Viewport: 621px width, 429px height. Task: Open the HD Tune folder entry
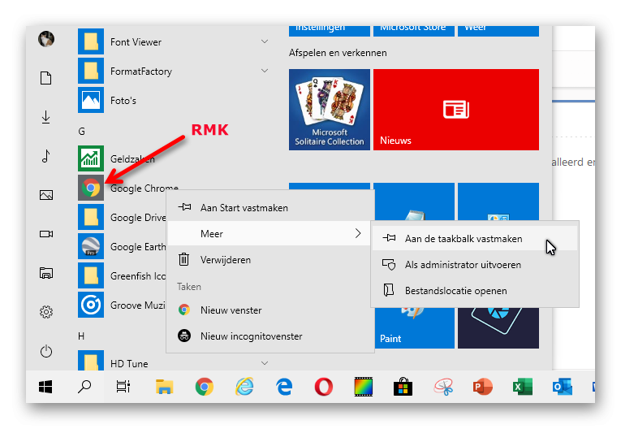(x=173, y=361)
